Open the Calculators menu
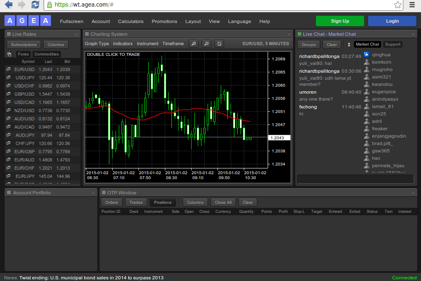This screenshot has width=421, height=281. (130, 21)
